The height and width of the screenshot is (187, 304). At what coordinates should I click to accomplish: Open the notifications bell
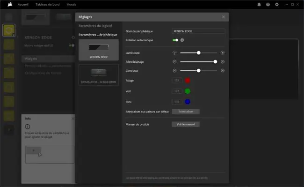[259, 5]
